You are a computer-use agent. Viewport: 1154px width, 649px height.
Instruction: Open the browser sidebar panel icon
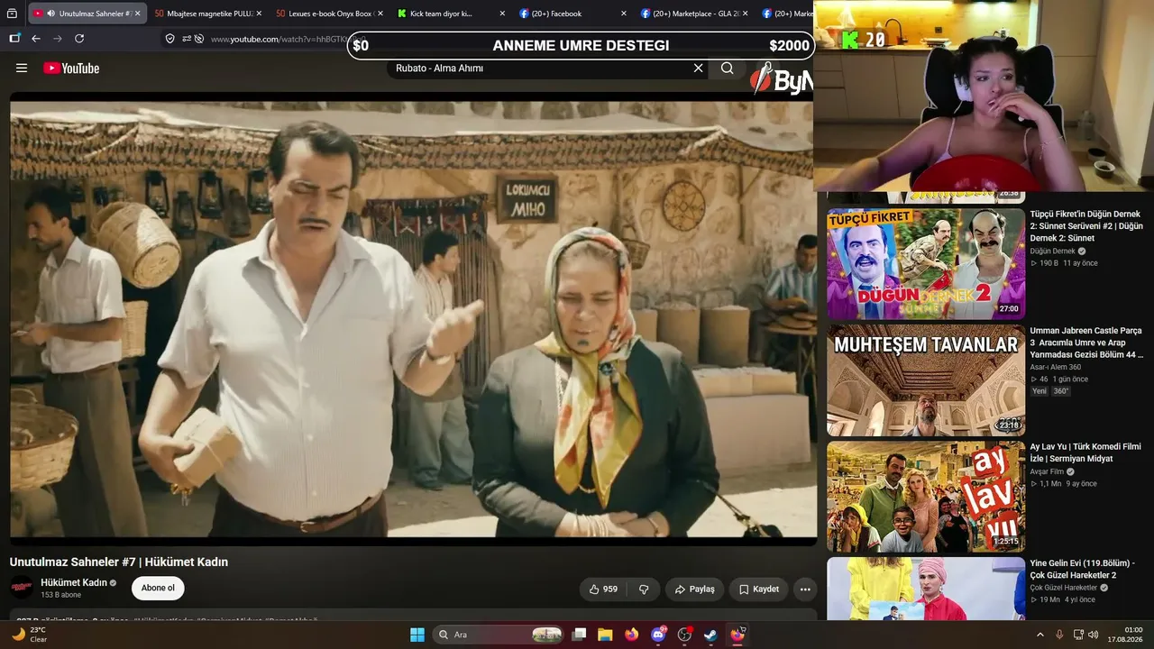[14, 39]
